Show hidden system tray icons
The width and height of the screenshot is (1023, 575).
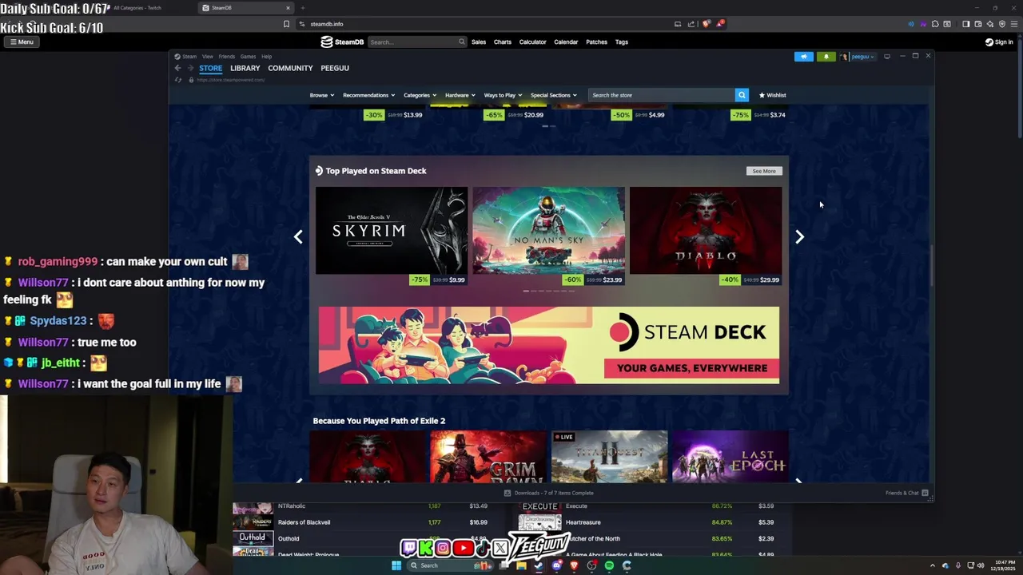932,565
